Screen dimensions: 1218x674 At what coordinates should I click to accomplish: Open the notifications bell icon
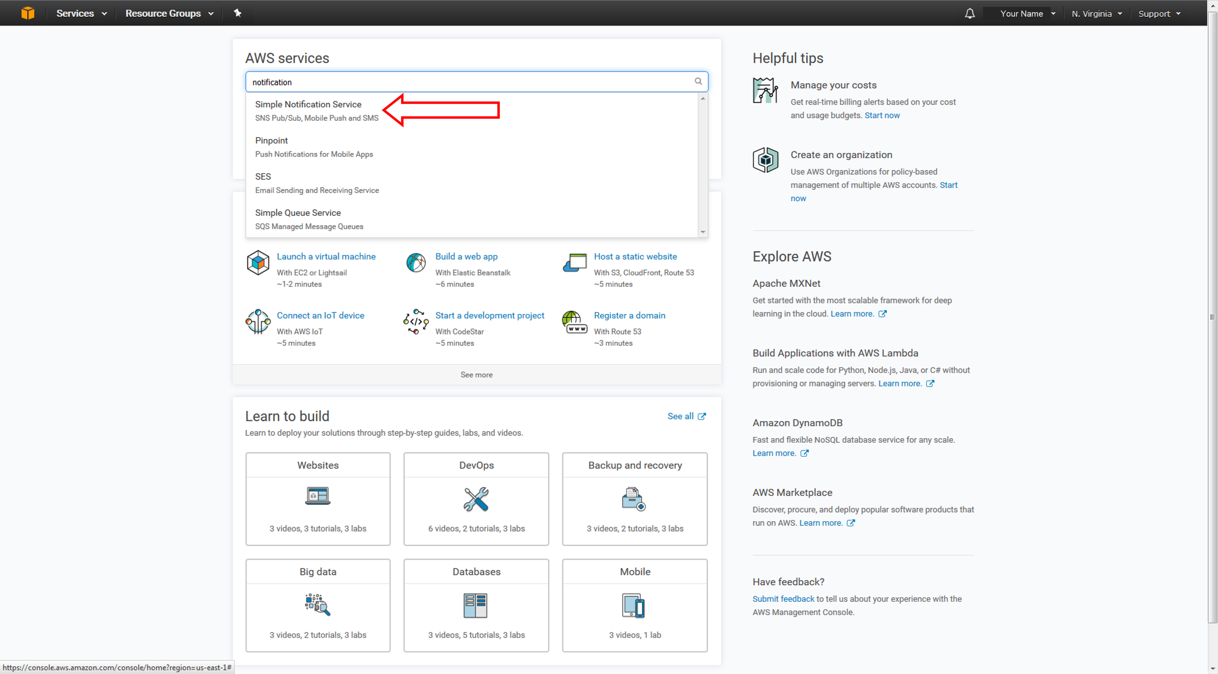click(x=969, y=13)
